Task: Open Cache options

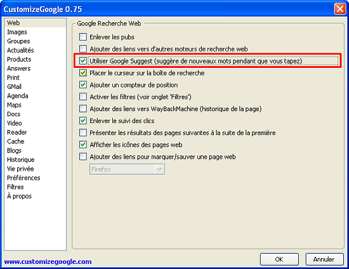Action: [x=35, y=141]
